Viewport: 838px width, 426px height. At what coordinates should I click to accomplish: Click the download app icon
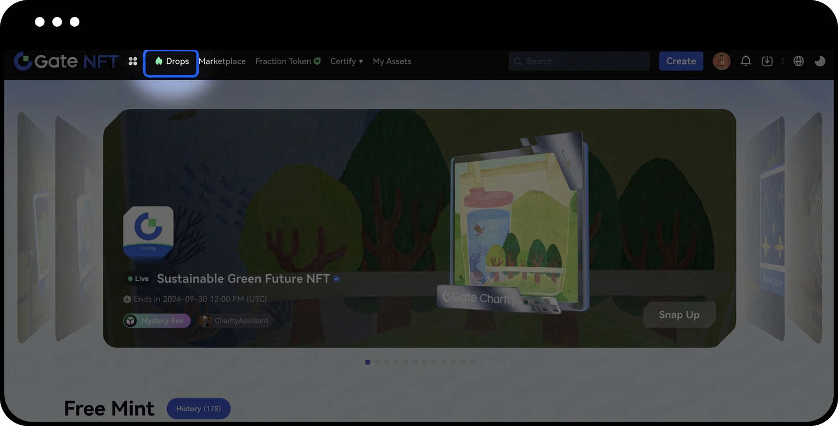point(767,62)
